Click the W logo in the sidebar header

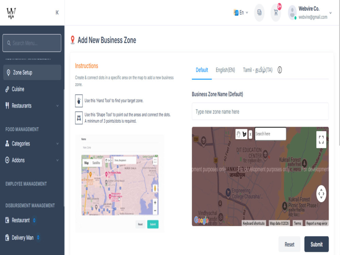(x=11, y=13)
